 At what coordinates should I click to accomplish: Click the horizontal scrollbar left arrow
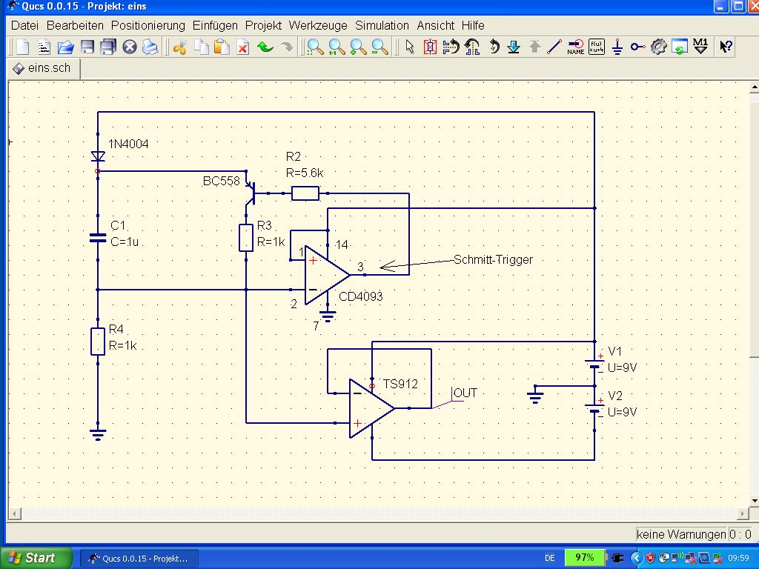coord(15,513)
